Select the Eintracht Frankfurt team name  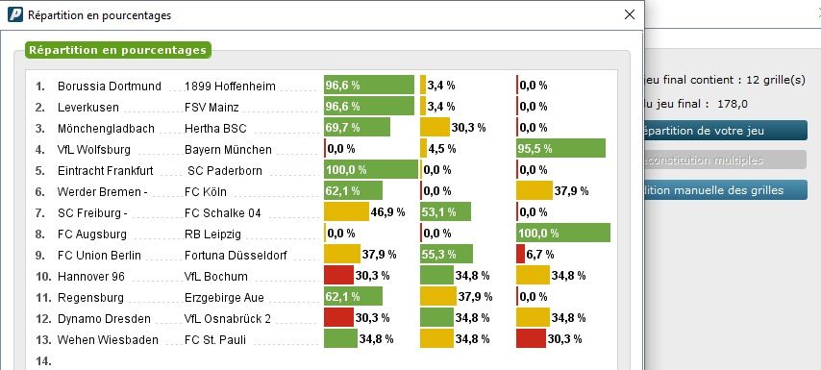105,171
